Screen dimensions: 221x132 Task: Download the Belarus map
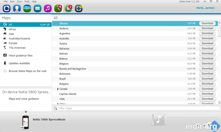pyautogui.click(x=207, y=58)
